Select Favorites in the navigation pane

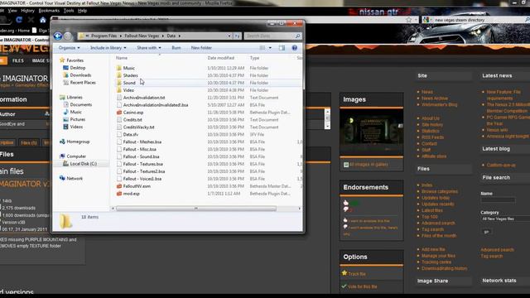(75, 60)
